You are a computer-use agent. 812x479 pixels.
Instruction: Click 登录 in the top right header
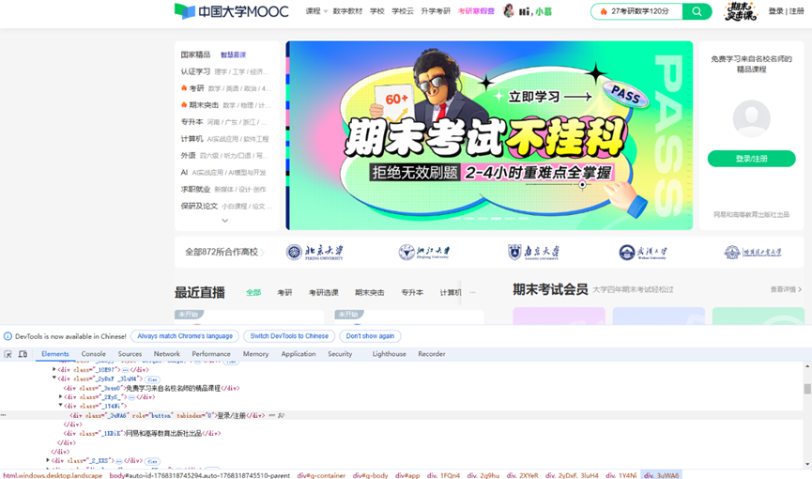[x=775, y=11]
